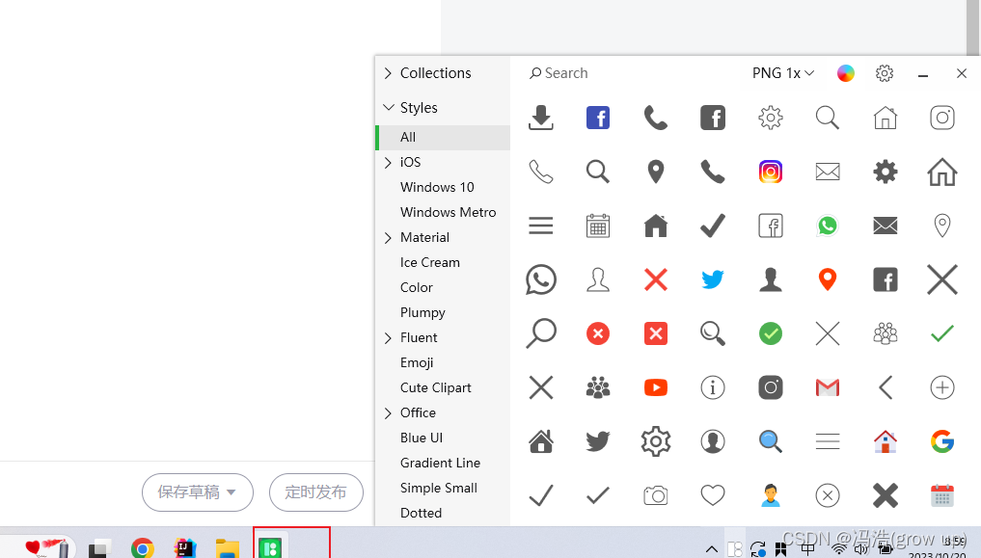
Task: Select the download tray icon
Action: [540, 118]
